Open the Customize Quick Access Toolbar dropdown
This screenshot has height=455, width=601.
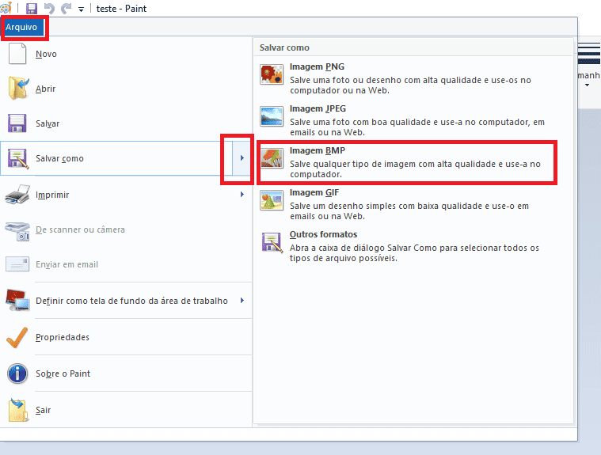81,9
